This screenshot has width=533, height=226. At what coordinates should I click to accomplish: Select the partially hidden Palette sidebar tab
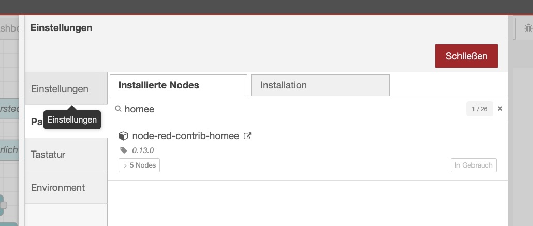coord(36,122)
